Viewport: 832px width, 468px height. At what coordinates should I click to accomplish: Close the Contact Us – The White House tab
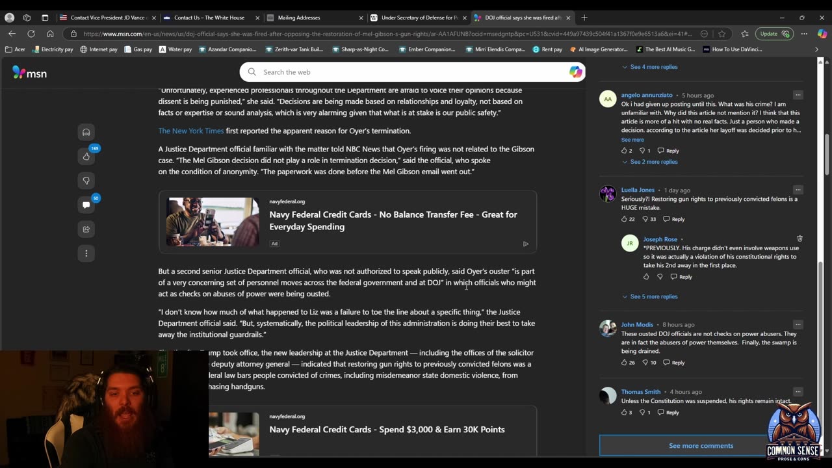point(257,18)
